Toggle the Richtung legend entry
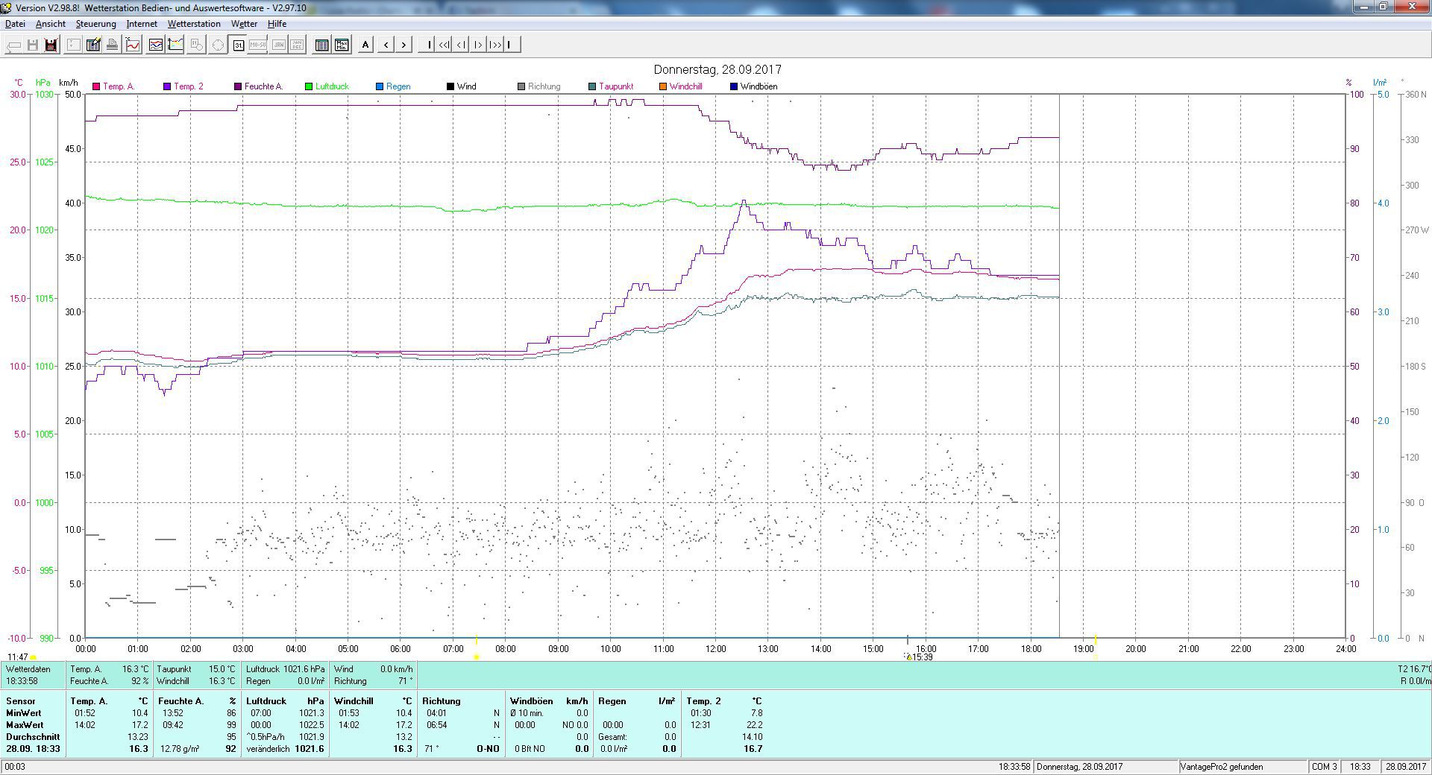Image resolution: width=1432 pixels, height=775 pixels. 538,86
